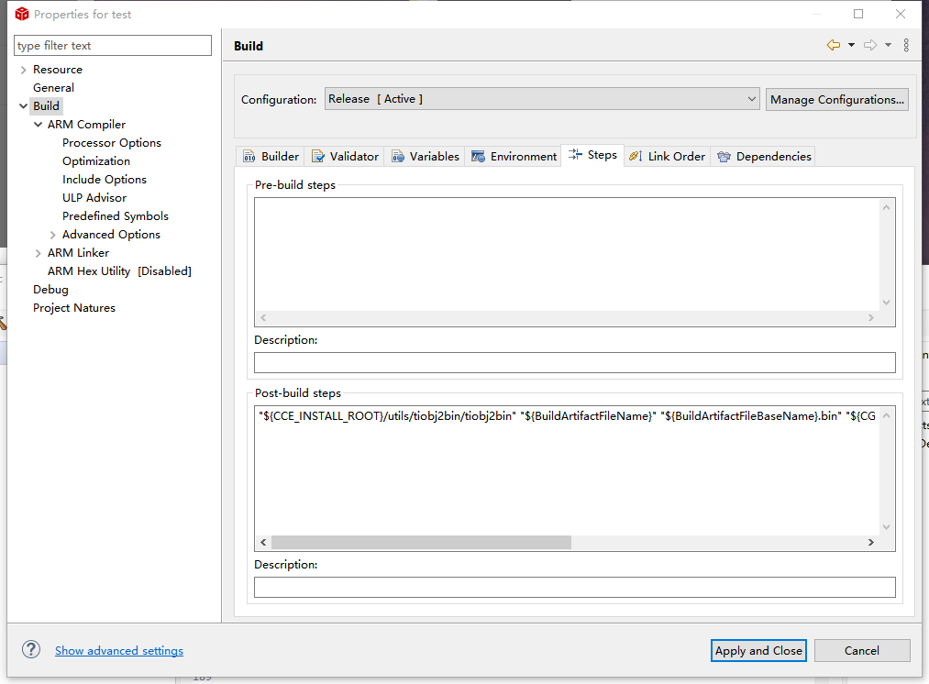Select Resource in the tree
This screenshot has width=929, height=684.
tap(58, 70)
